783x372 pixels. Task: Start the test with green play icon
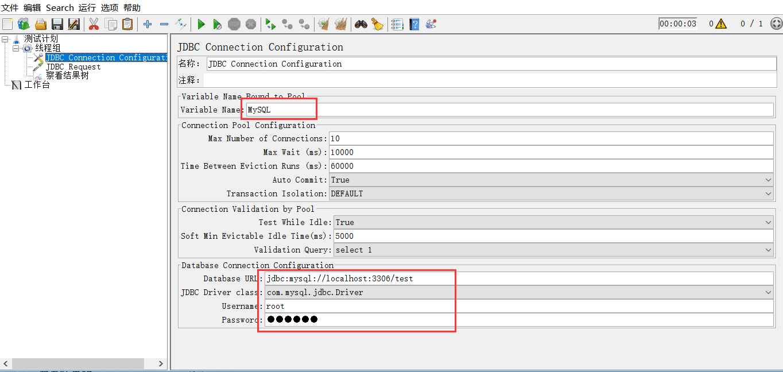[201, 24]
